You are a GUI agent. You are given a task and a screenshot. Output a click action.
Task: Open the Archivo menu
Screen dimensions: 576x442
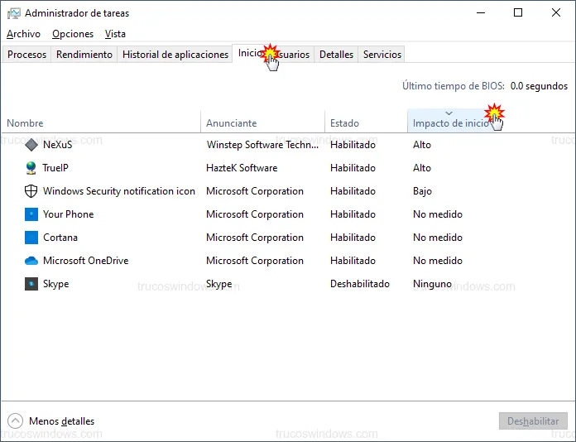click(23, 34)
